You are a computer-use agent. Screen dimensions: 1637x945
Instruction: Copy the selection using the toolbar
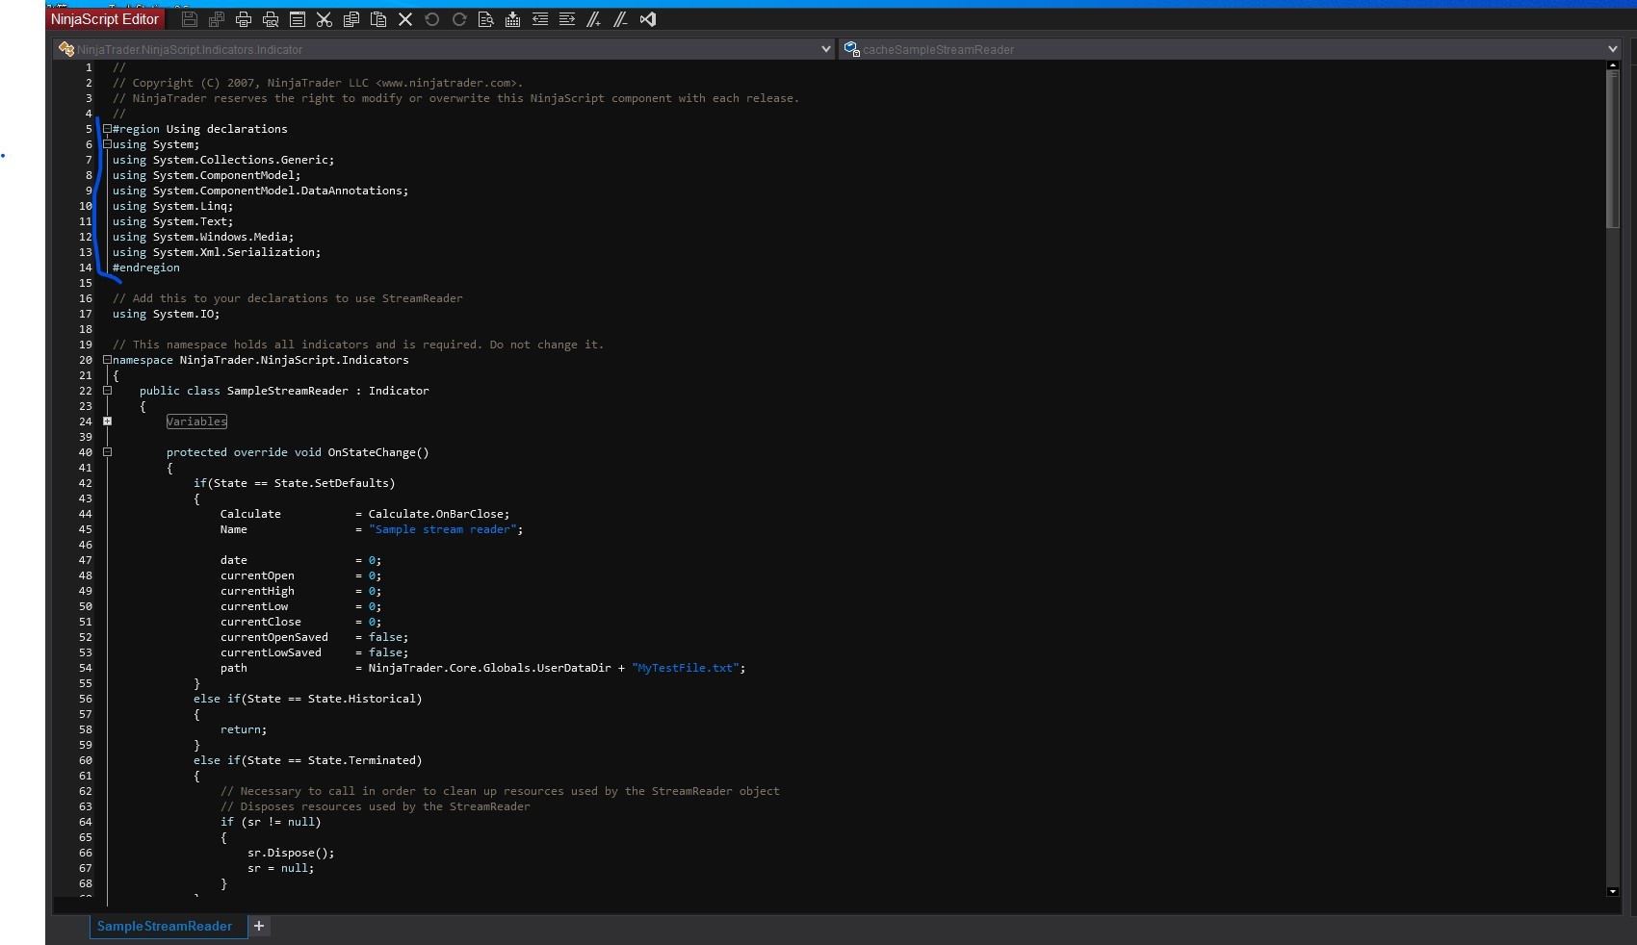pos(351,19)
